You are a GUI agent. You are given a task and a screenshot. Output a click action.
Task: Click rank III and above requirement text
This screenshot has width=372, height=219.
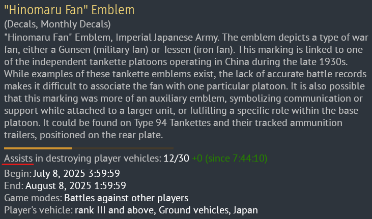tap(115, 210)
